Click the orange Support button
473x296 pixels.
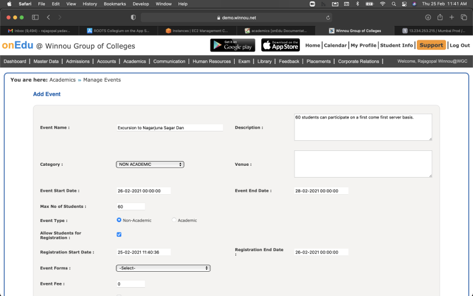tap(431, 45)
